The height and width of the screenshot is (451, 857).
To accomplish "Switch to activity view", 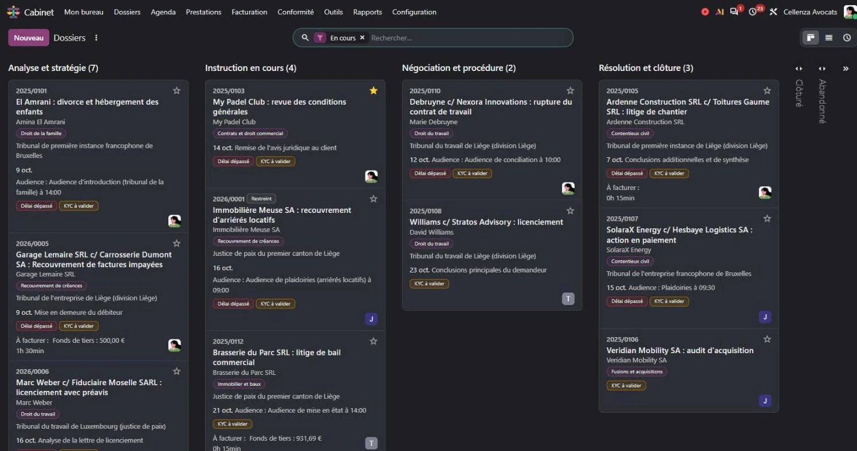I will (x=847, y=38).
